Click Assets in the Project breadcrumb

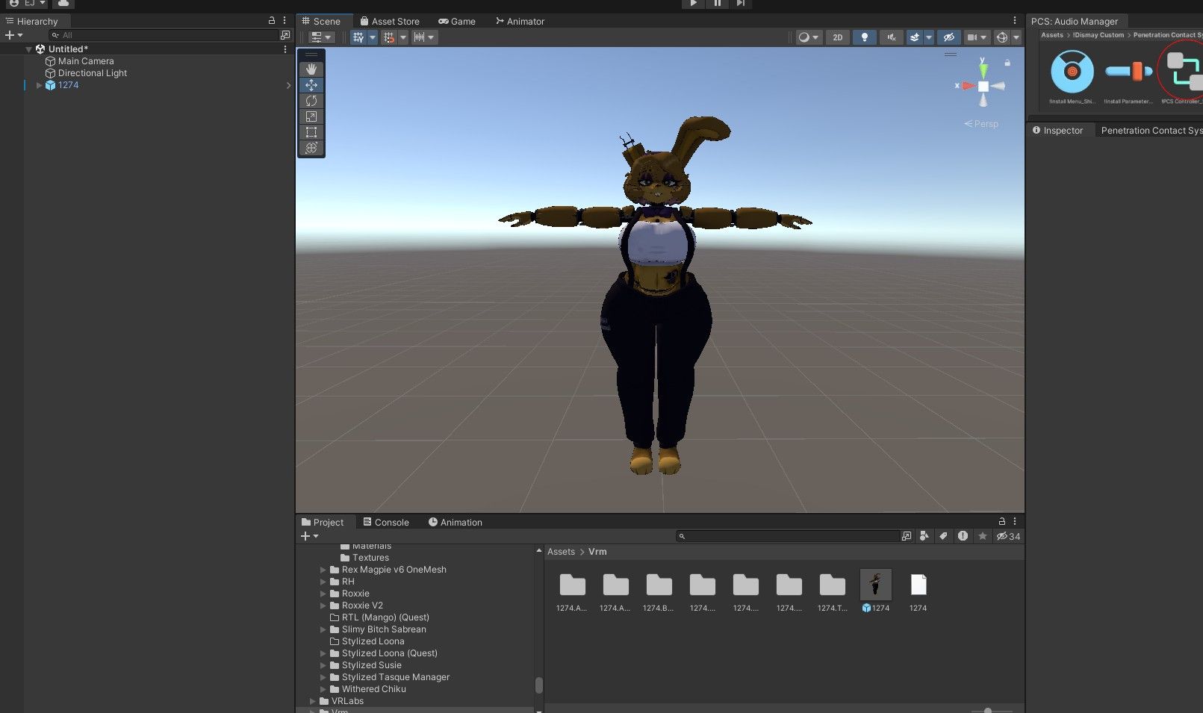[x=561, y=552]
